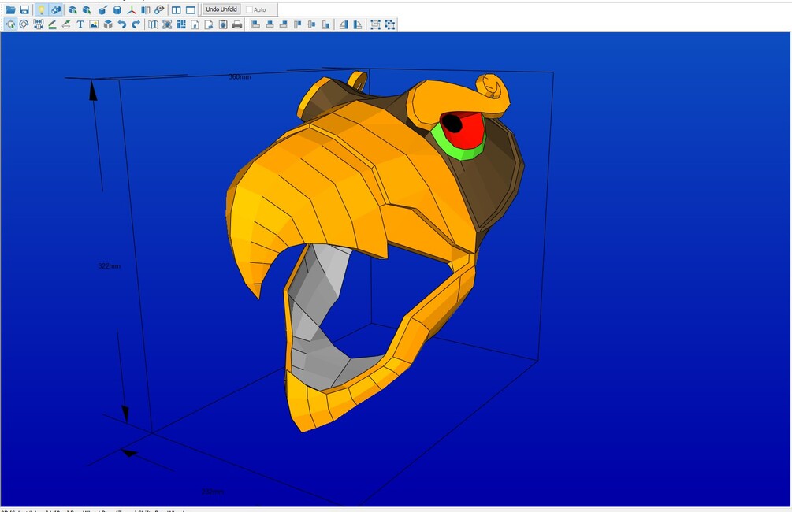The height and width of the screenshot is (512, 792).
Task: Click the blue cylinder icon
Action: click(x=117, y=9)
